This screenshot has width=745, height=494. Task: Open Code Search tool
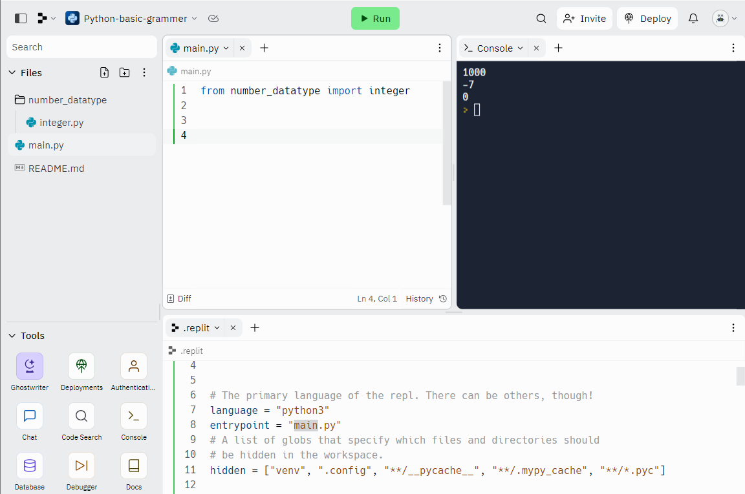tap(81, 422)
